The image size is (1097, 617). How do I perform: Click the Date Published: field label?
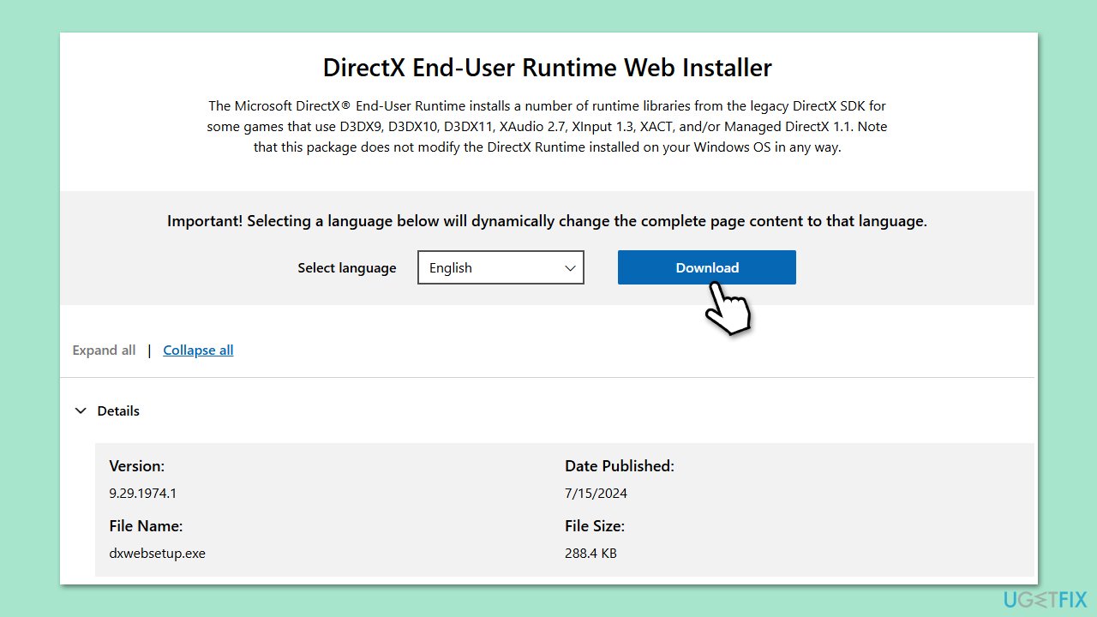[x=619, y=465]
